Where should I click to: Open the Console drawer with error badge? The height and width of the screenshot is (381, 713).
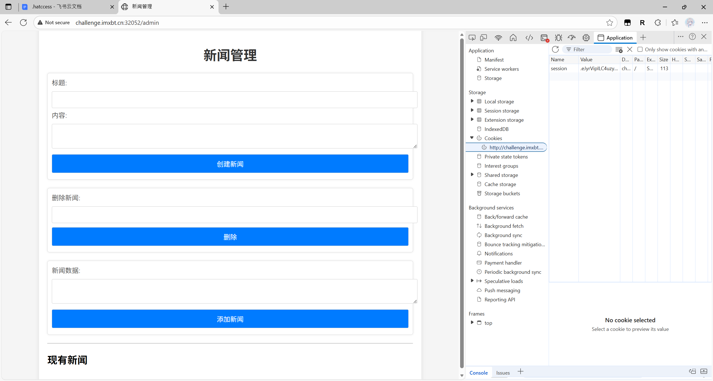click(544, 37)
